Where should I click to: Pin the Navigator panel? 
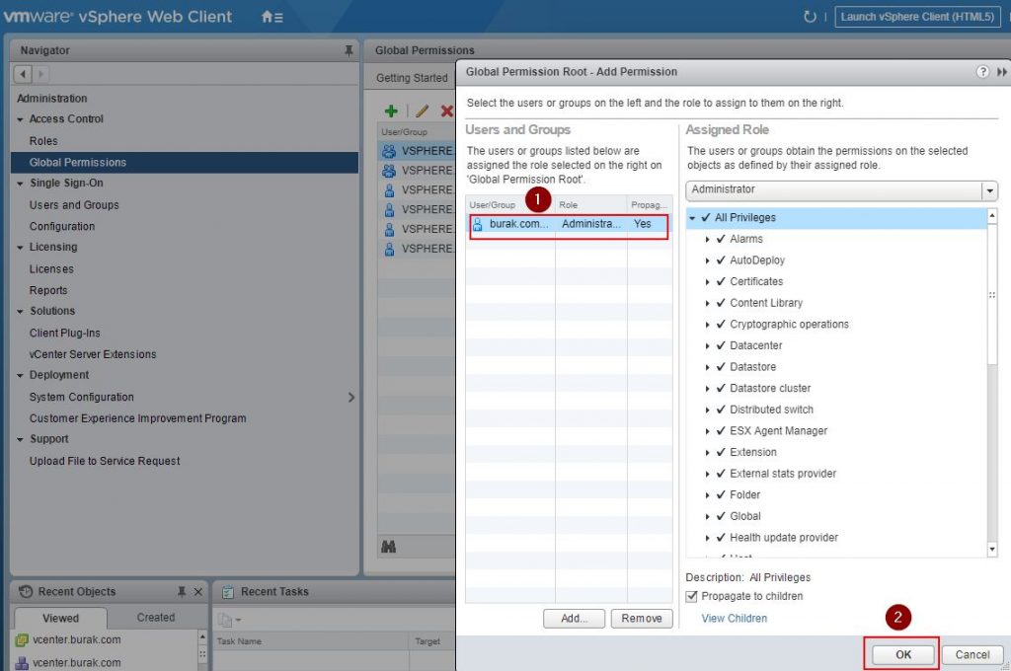[x=349, y=50]
